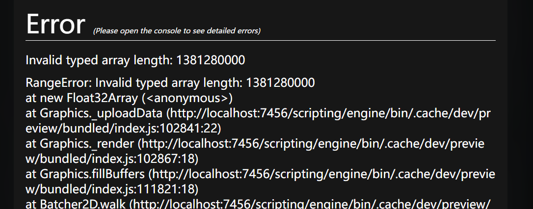Click the horizontal divider under the Error heading
The width and height of the screenshot is (533, 209).
261,40
